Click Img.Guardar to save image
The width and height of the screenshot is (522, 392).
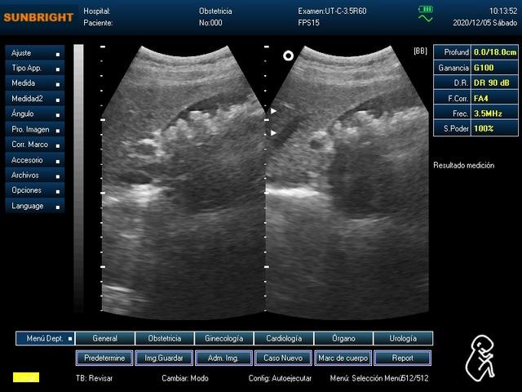164,358
